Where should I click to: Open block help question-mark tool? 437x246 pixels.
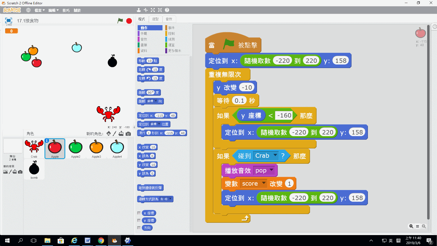click(x=167, y=10)
